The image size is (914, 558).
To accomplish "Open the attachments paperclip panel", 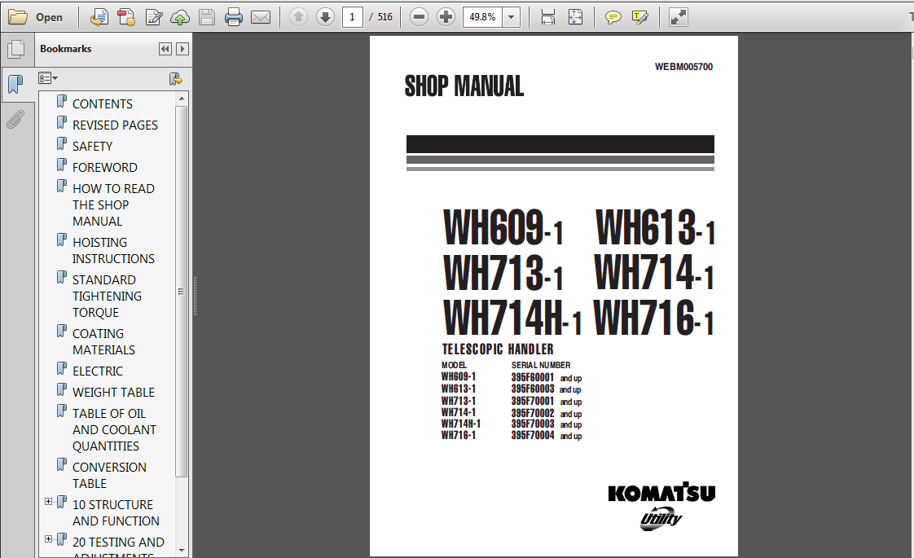I will [x=15, y=120].
